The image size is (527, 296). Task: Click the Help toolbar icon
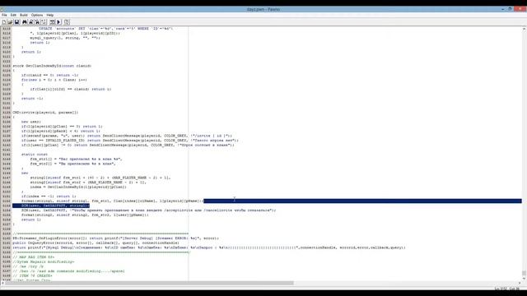pyautogui.click(x=67, y=22)
